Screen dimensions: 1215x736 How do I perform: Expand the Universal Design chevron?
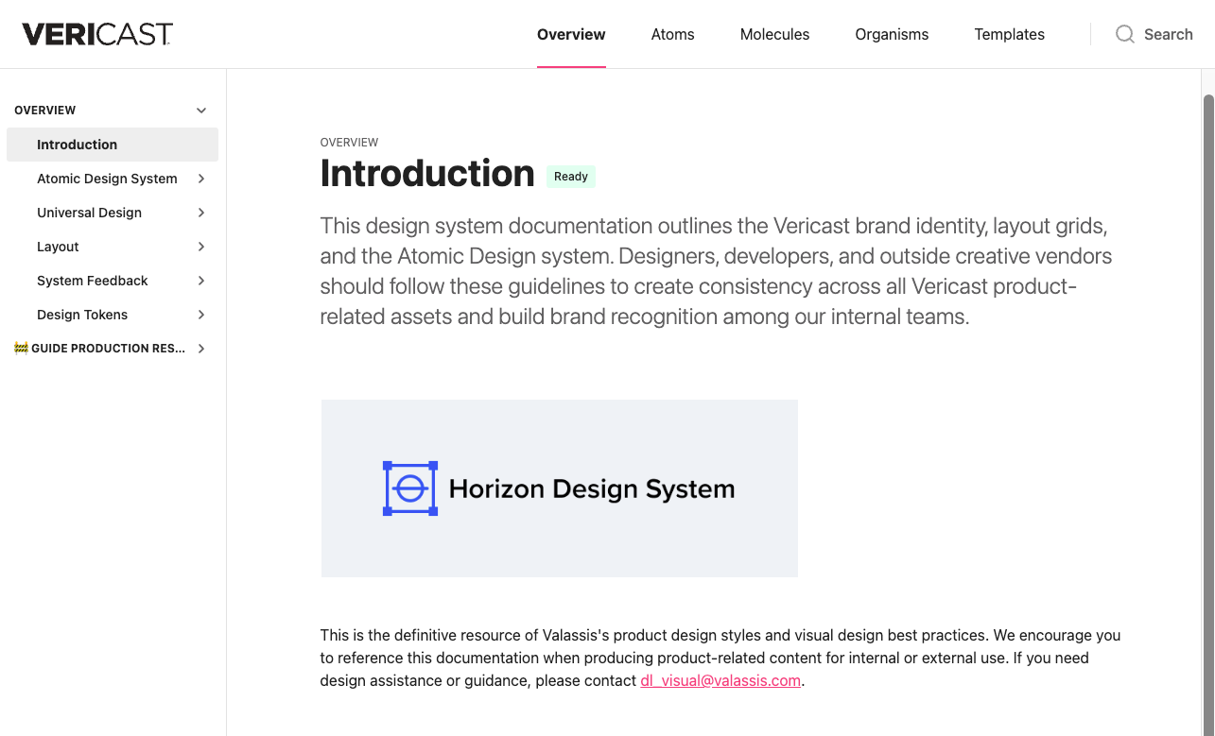point(201,213)
